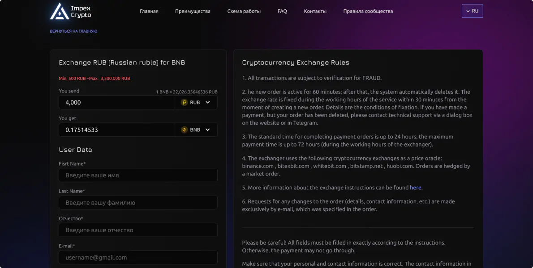Click the Отчество input field
Viewport: 533px width, 268px height.
tap(138, 230)
